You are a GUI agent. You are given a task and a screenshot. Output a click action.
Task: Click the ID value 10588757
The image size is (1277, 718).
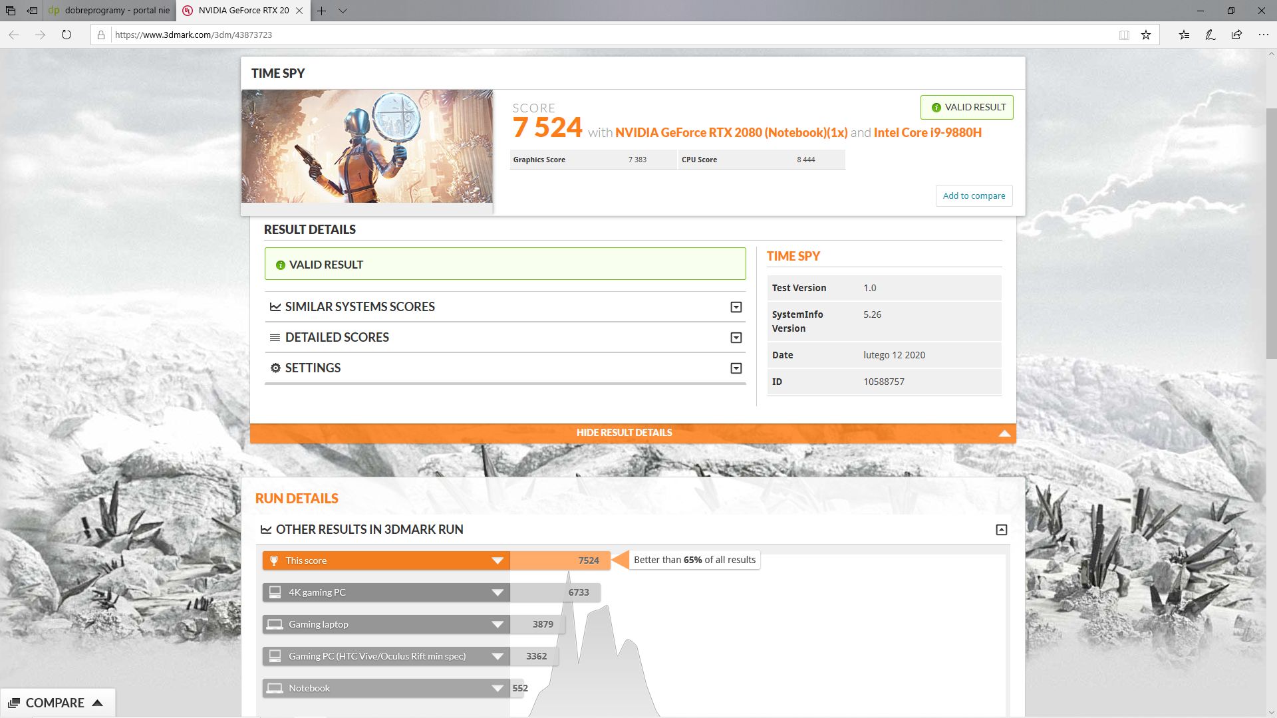(x=884, y=382)
